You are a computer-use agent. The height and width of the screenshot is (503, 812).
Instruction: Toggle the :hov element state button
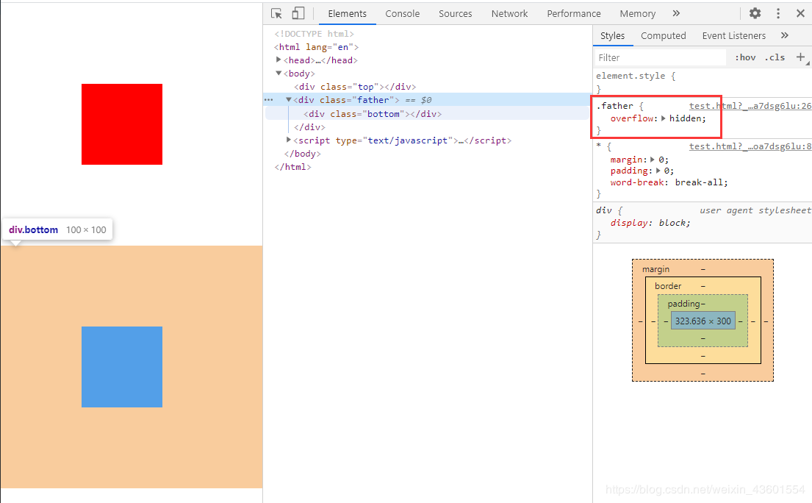745,57
